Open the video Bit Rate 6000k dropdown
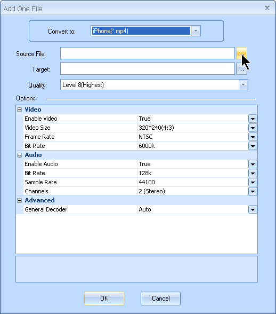Viewport: 276px width, 314px height. click(x=253, y=146)
